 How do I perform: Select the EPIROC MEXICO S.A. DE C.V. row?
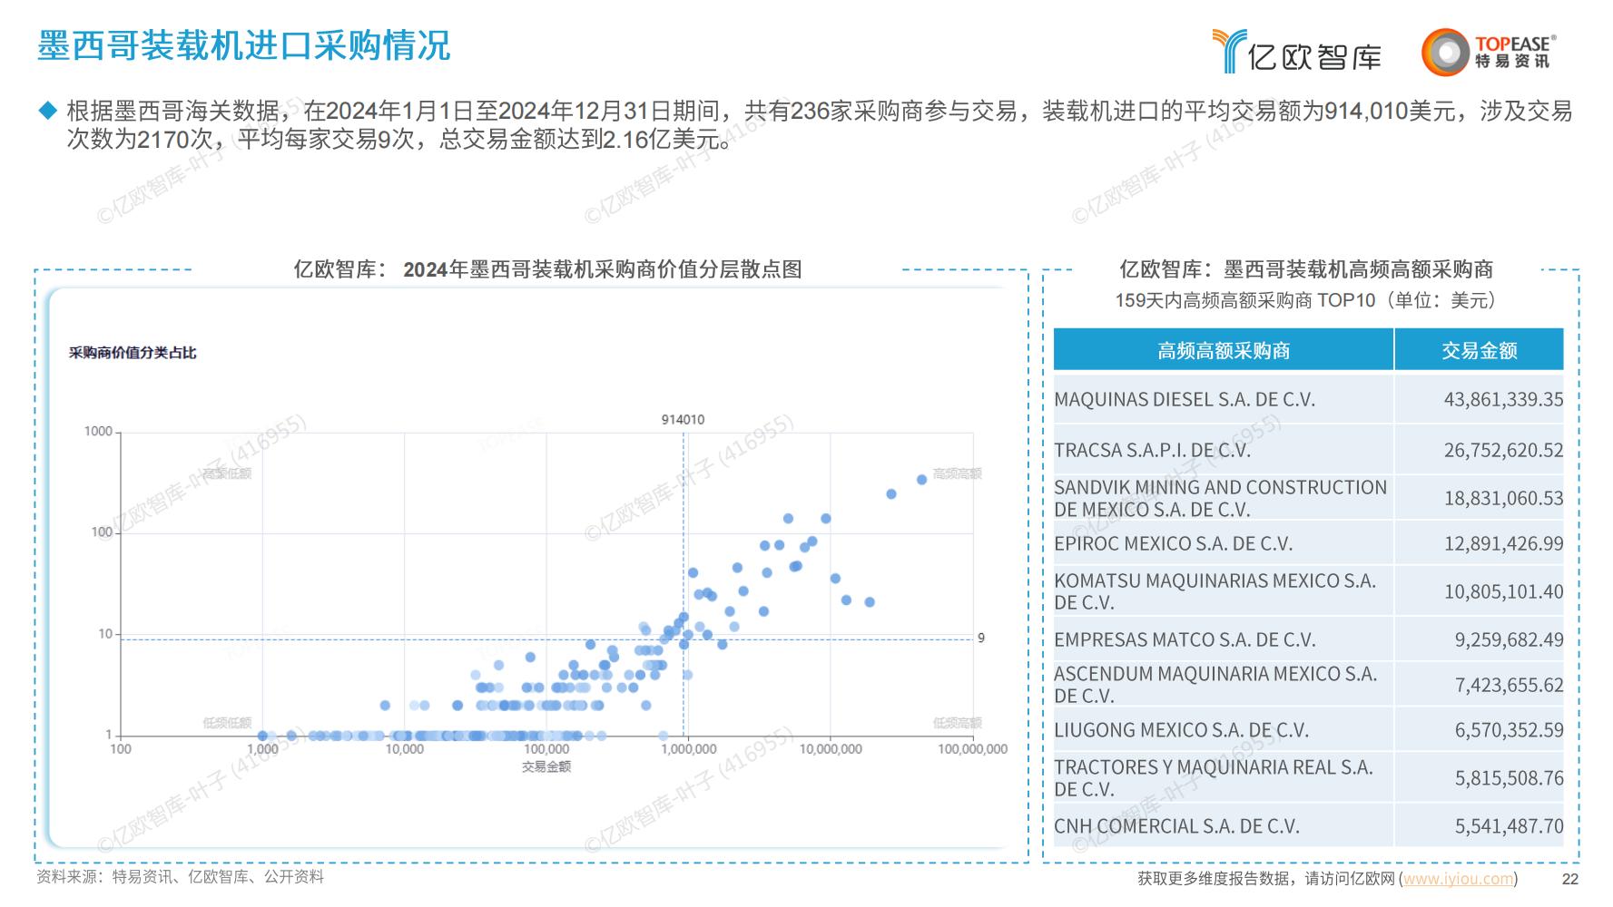click(x=1308, y=543)
